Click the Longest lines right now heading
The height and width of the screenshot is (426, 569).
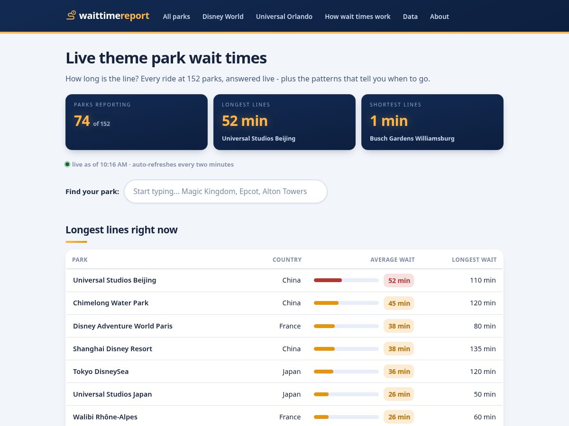(121, 230)
